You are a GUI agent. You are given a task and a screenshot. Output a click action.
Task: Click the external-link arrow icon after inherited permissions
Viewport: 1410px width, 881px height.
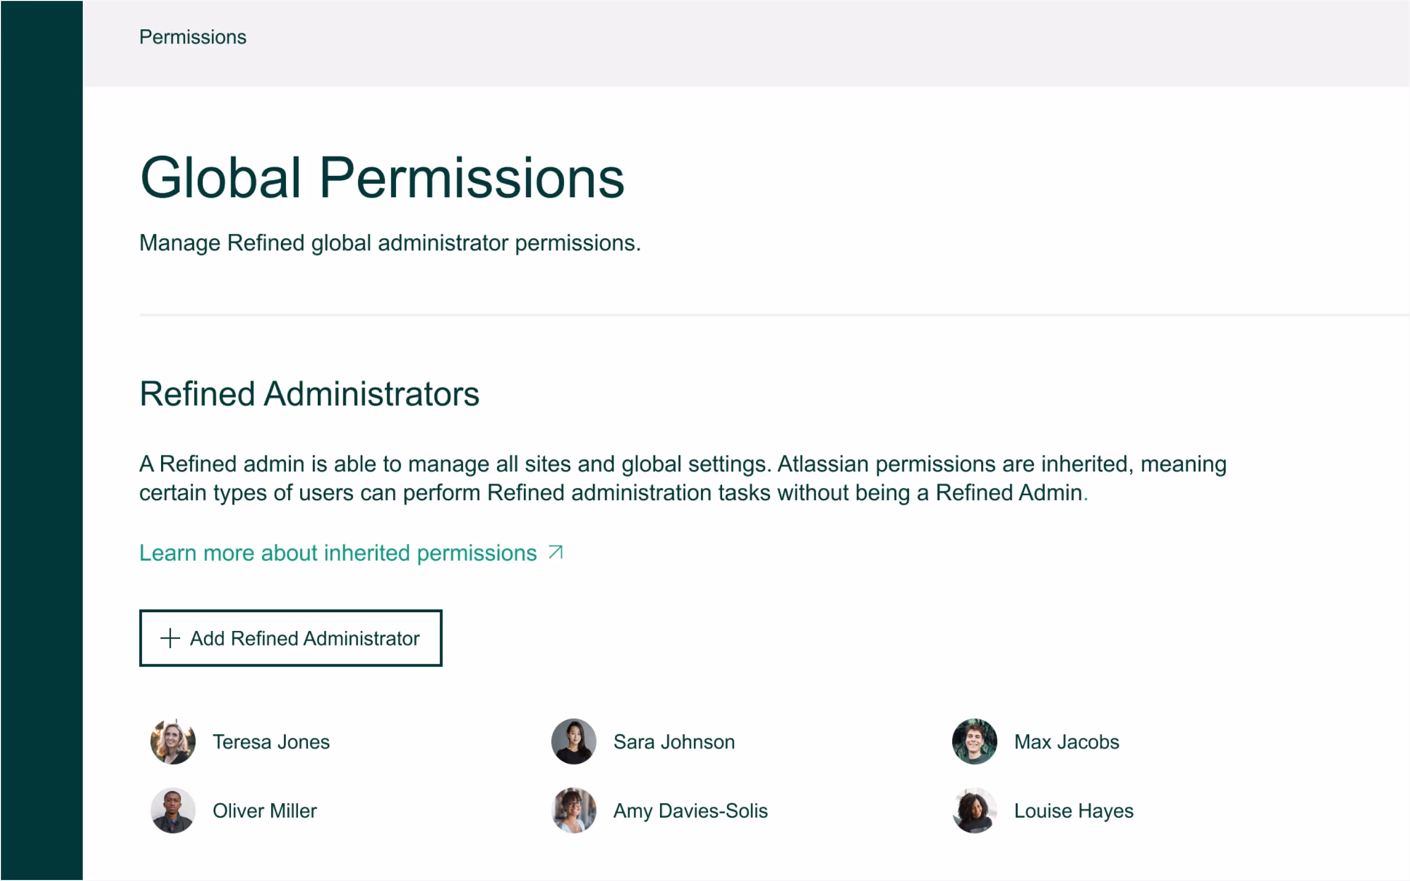click(556, 553)
